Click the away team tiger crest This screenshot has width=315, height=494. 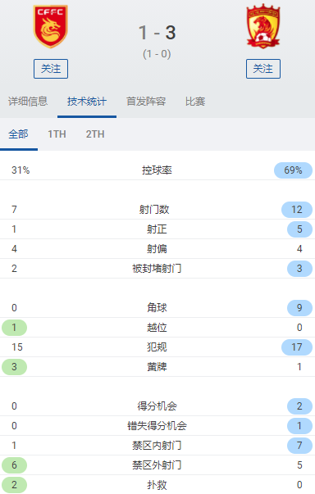(263, 26)
